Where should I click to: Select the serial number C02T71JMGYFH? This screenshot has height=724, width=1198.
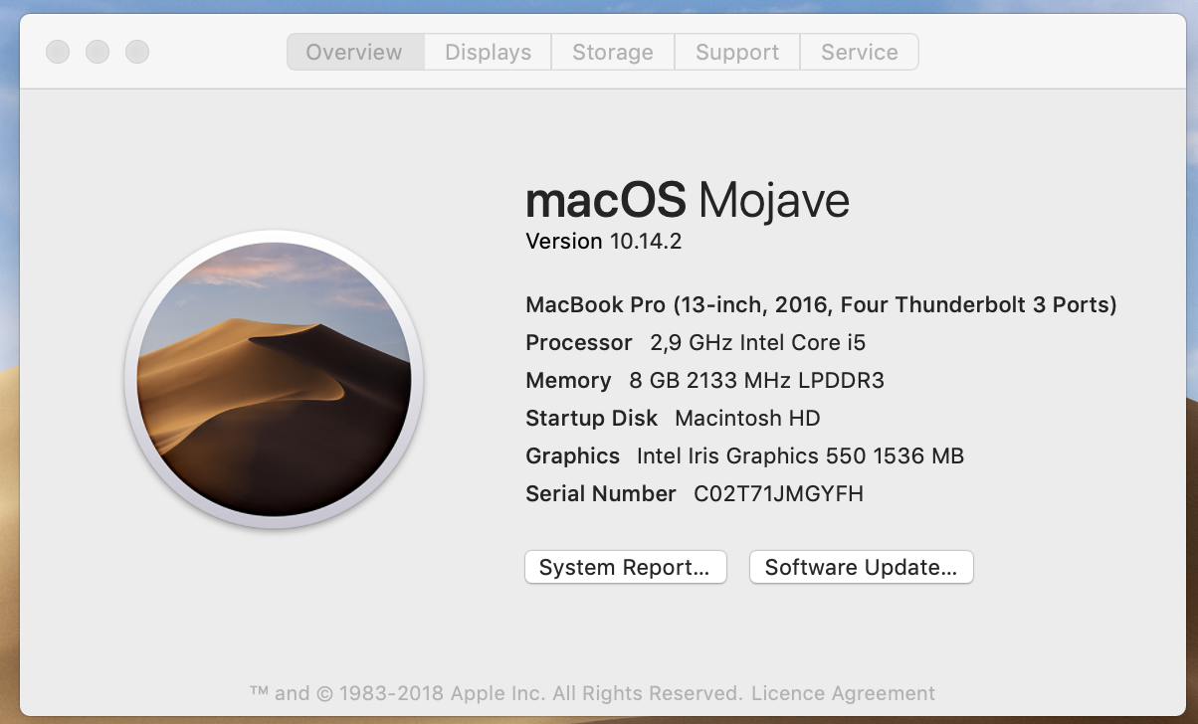pyautogui.click(x=776, y=493)
